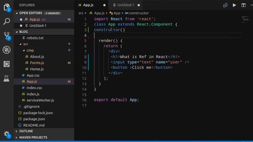The image size is (253, 142).
Task: Click the unsaved dot on Untitled-1 tab
Action: 139,5
